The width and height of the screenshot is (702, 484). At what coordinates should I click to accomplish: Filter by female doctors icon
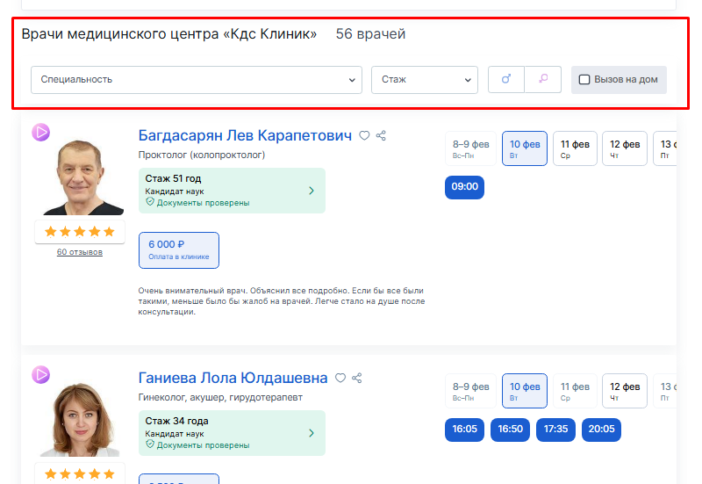click(x=543, y=79)
